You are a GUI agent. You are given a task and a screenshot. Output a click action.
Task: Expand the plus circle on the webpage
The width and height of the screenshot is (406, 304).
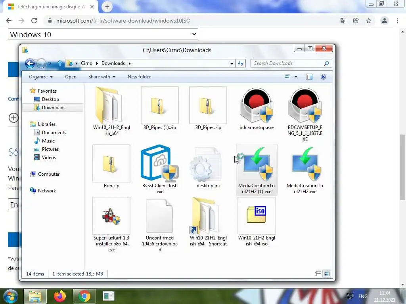[x=13, y=118]
